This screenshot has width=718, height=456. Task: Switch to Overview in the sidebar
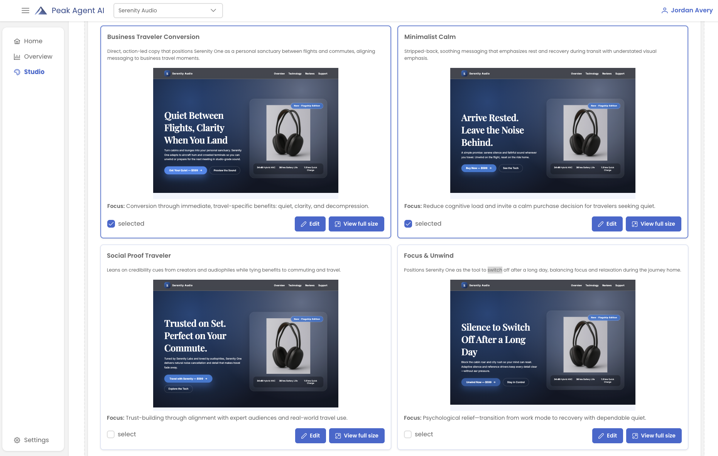(37, 56)
